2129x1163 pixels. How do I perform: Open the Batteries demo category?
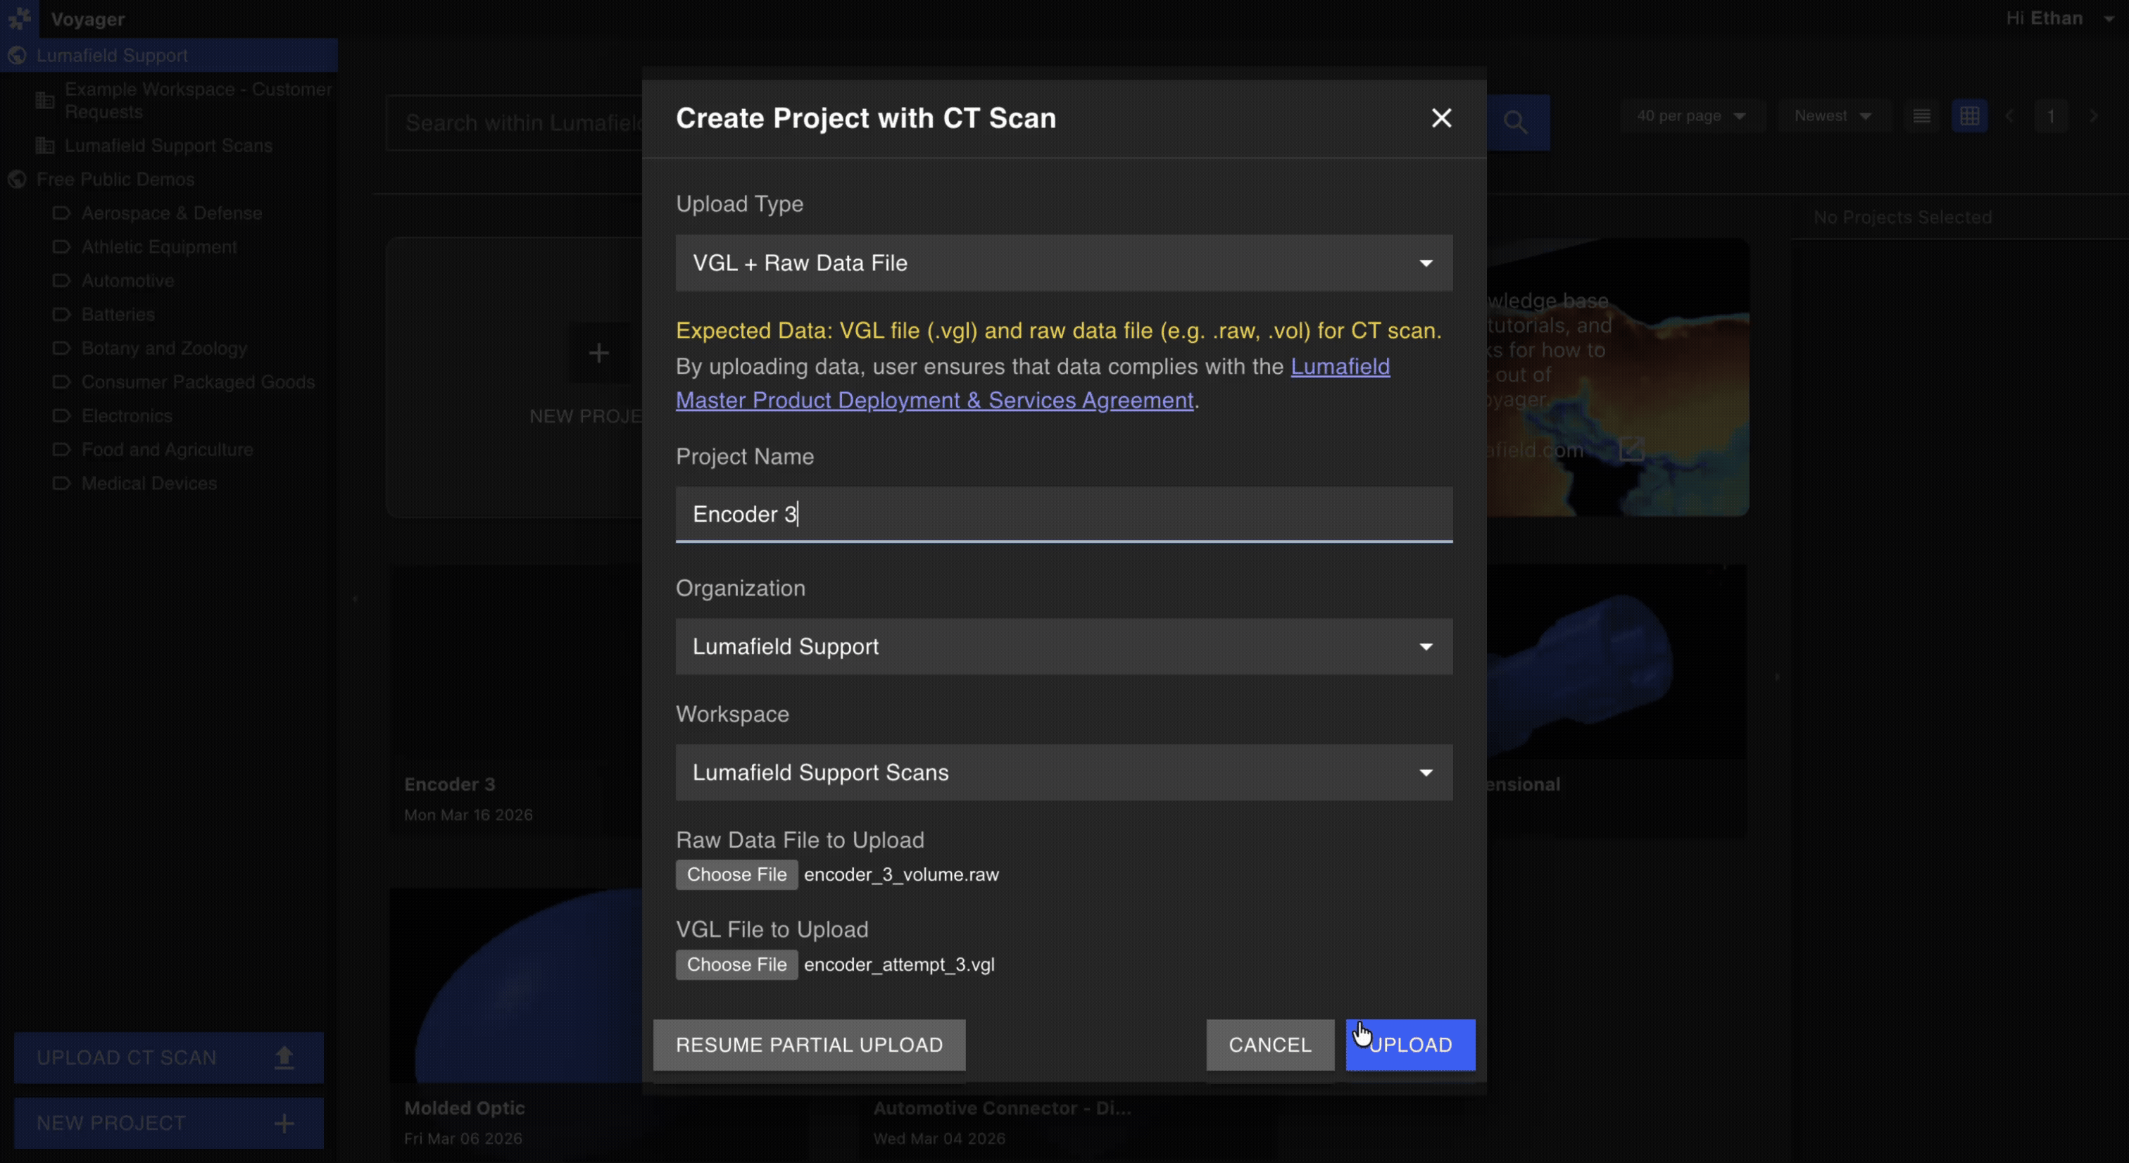tap(118, 314)
